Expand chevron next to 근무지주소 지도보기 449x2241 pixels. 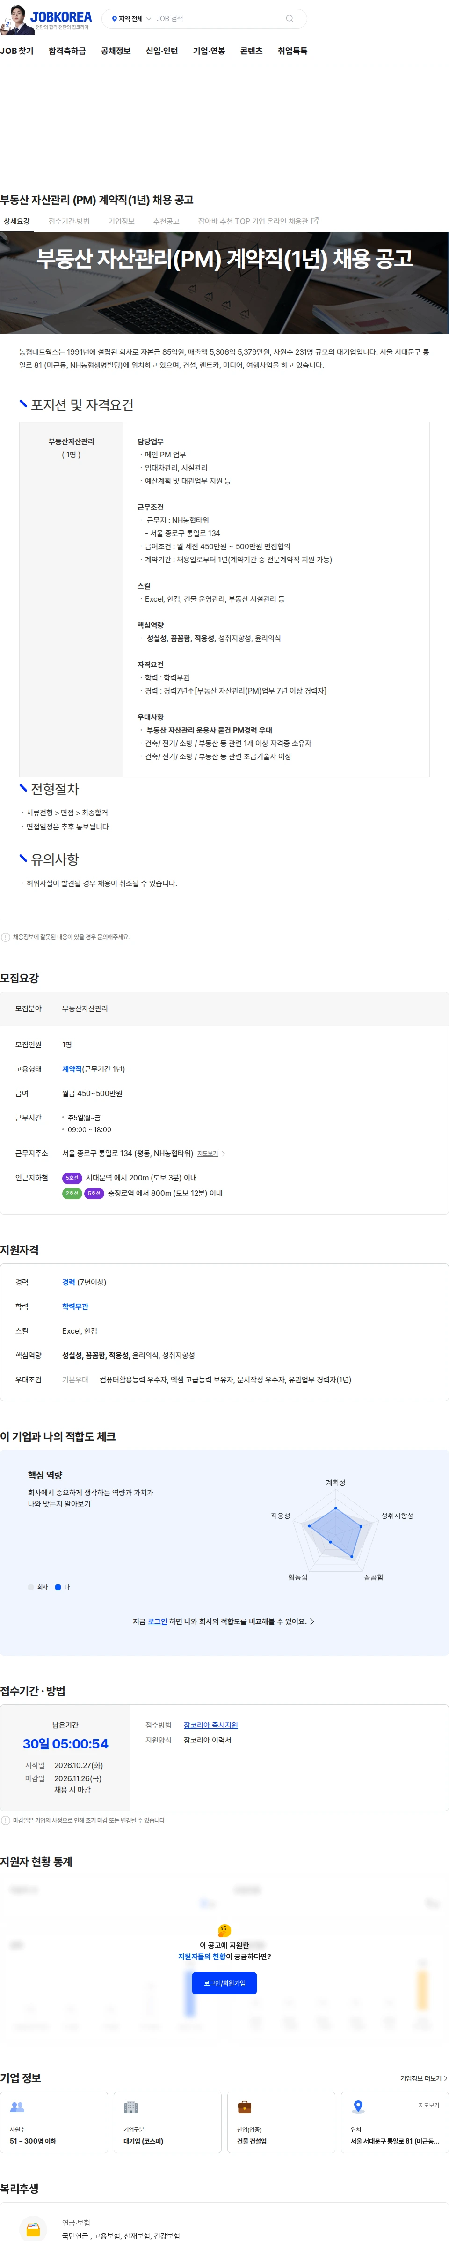coord(223,1154)
